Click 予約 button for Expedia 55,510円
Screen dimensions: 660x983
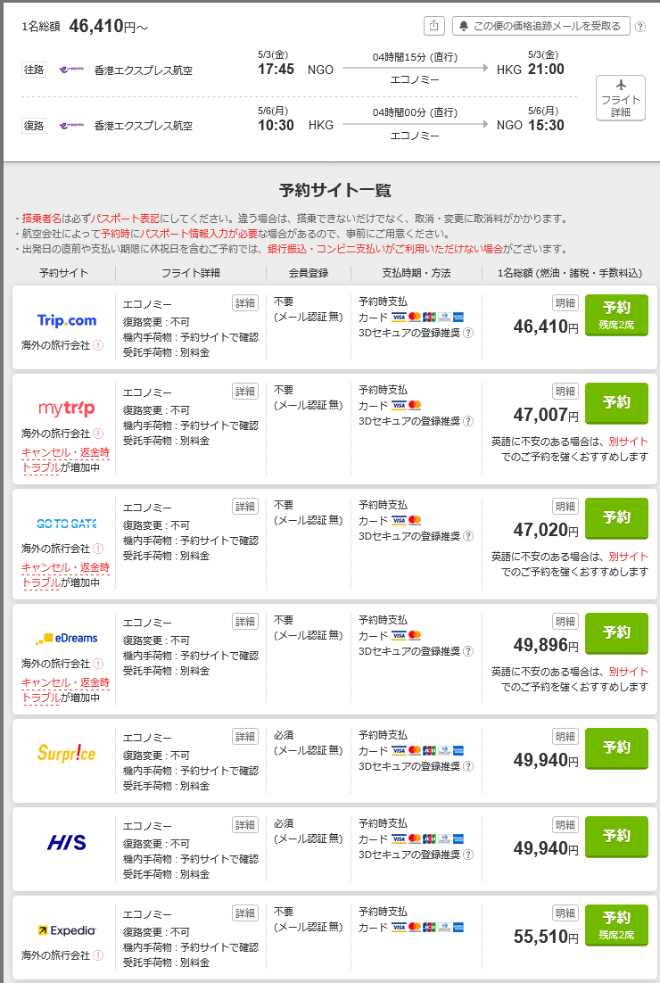[x=616, y=924]
